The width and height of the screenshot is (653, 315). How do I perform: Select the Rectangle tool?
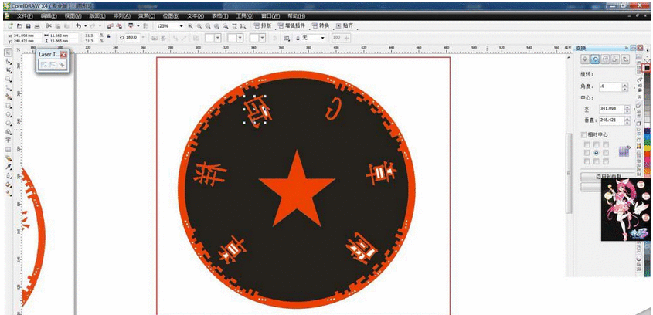point(8,106)
